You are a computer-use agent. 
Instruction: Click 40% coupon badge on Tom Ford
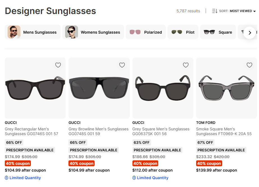point(209,163)
